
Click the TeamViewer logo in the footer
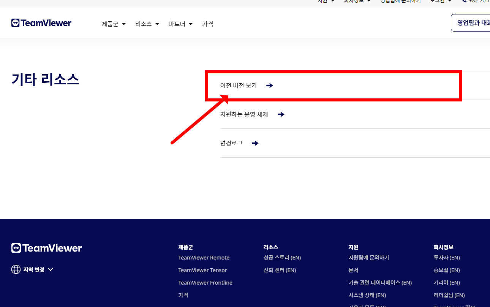(46, 248)
